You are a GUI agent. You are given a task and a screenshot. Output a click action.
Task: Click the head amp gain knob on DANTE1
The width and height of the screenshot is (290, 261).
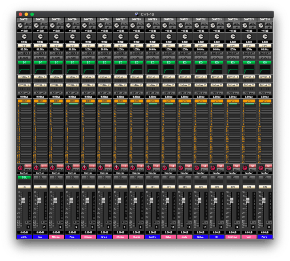20,26
